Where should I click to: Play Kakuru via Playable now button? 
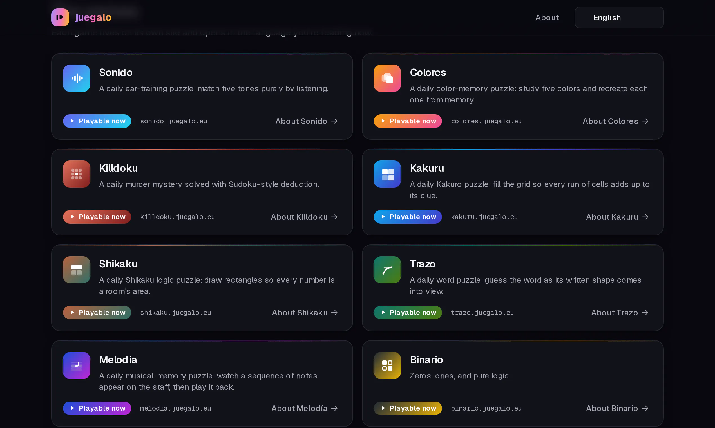pos(408,217)
